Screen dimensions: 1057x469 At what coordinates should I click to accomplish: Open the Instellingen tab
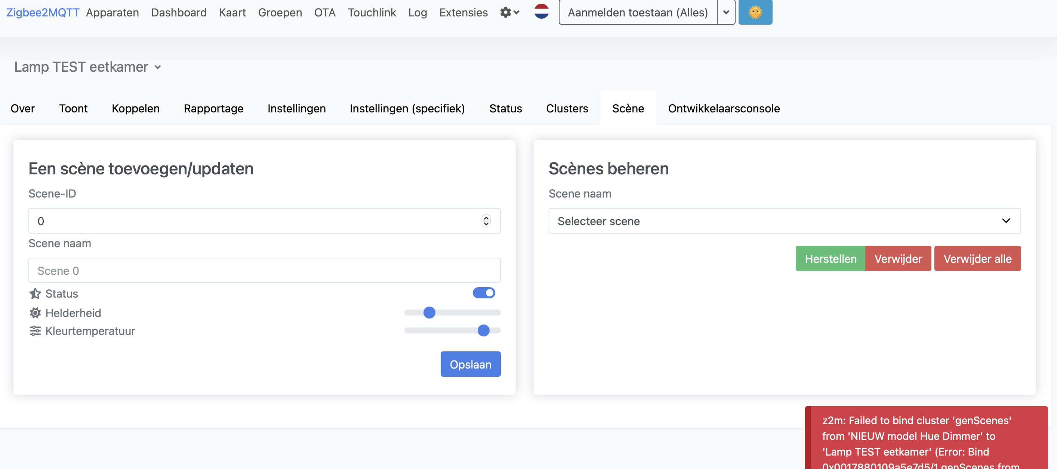296,108
